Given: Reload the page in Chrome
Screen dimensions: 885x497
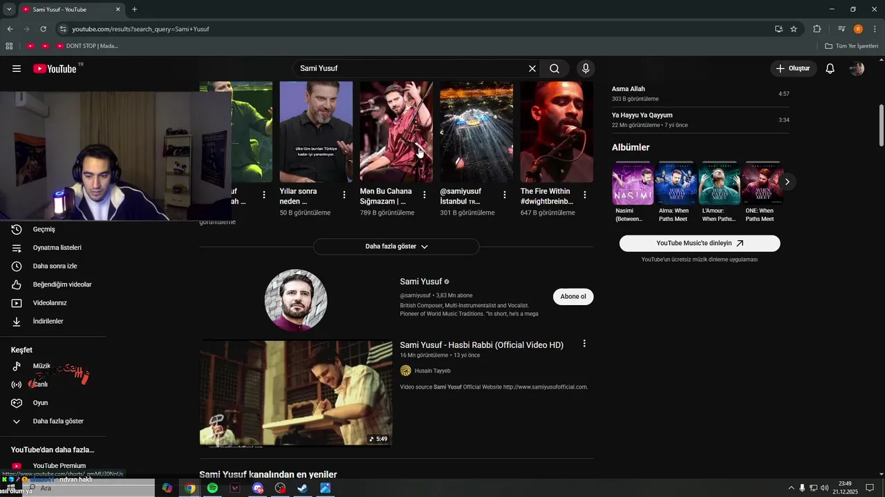Looking at the screenshot, I should click(x=43, y=29).
